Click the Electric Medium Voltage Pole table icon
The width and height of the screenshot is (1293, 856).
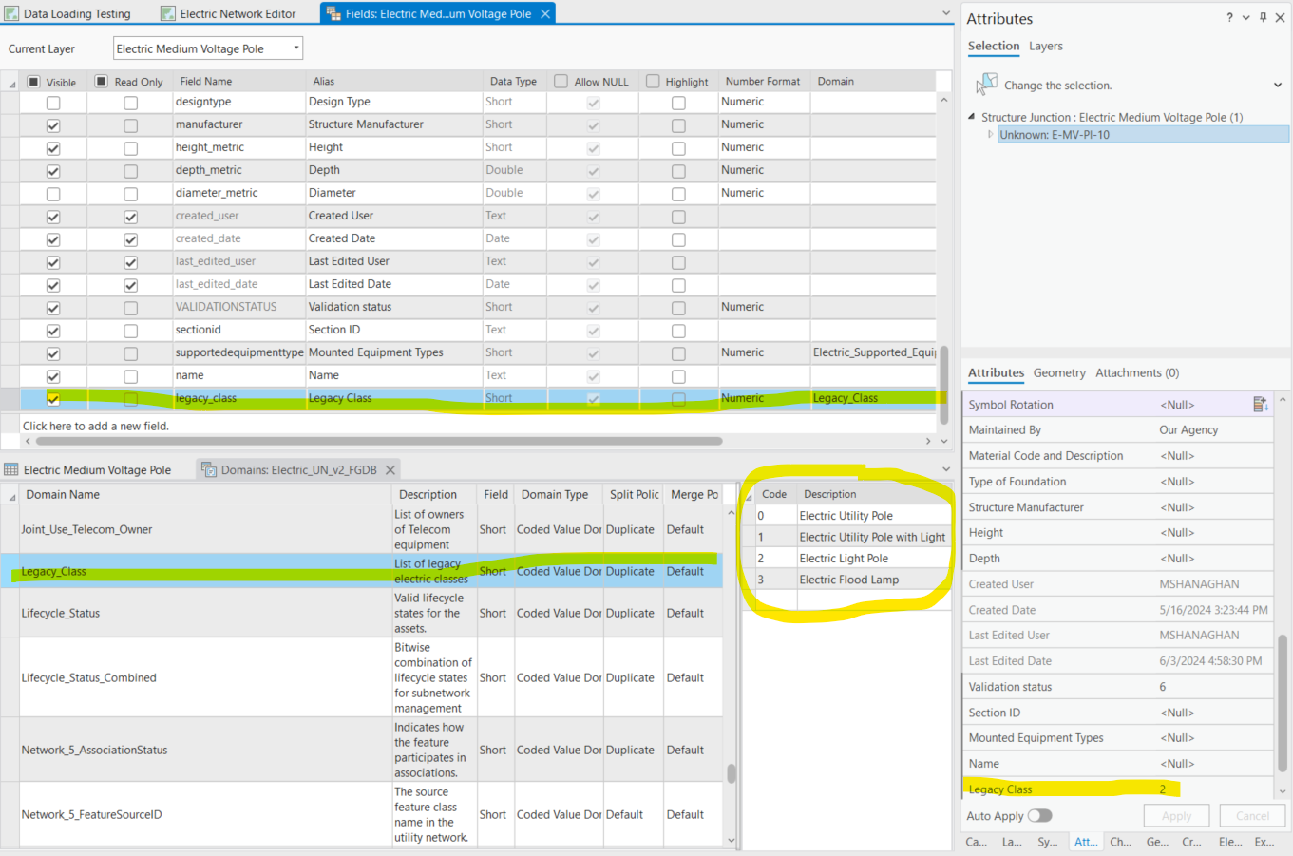(11, 468)
